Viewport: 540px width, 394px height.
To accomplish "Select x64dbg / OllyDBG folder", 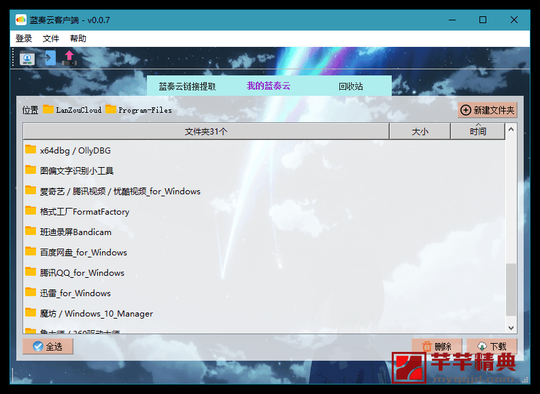I will (264, 150).
